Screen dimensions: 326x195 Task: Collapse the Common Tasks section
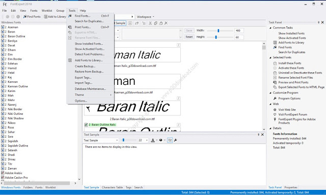tap(270, 28)
